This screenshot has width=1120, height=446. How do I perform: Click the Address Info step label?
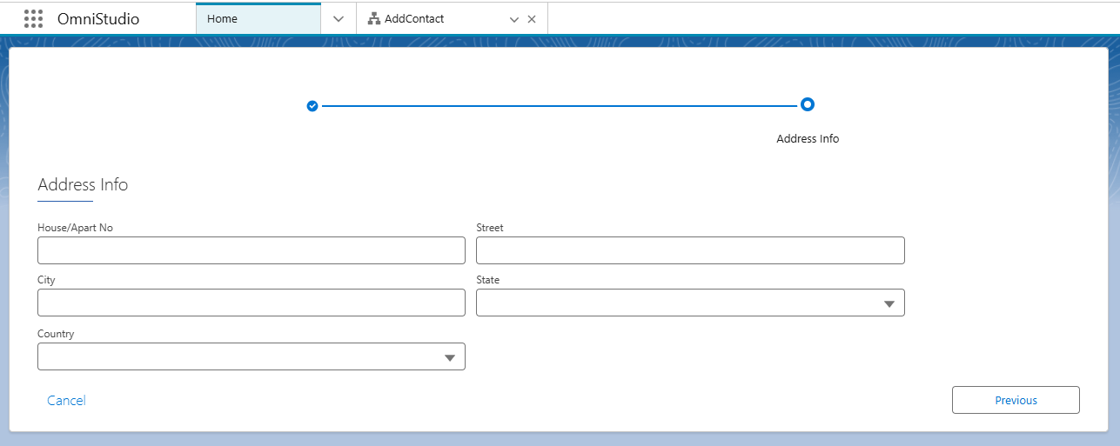tap(808, 139)
